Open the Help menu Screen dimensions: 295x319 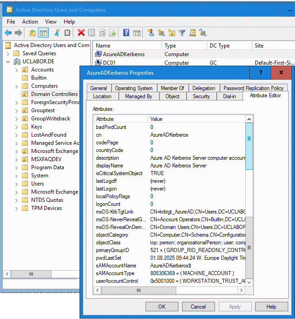[x=69, y=22]
